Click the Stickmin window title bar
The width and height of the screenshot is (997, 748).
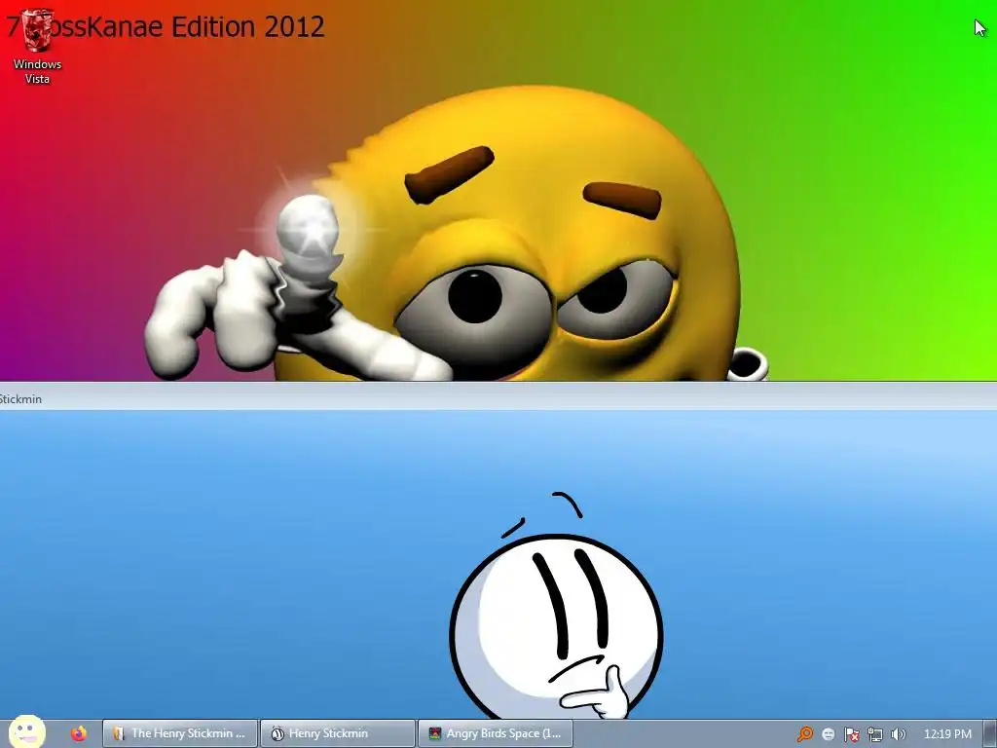498,398
